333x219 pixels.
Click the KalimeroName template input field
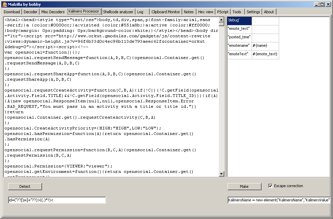(x=279, y=200)
